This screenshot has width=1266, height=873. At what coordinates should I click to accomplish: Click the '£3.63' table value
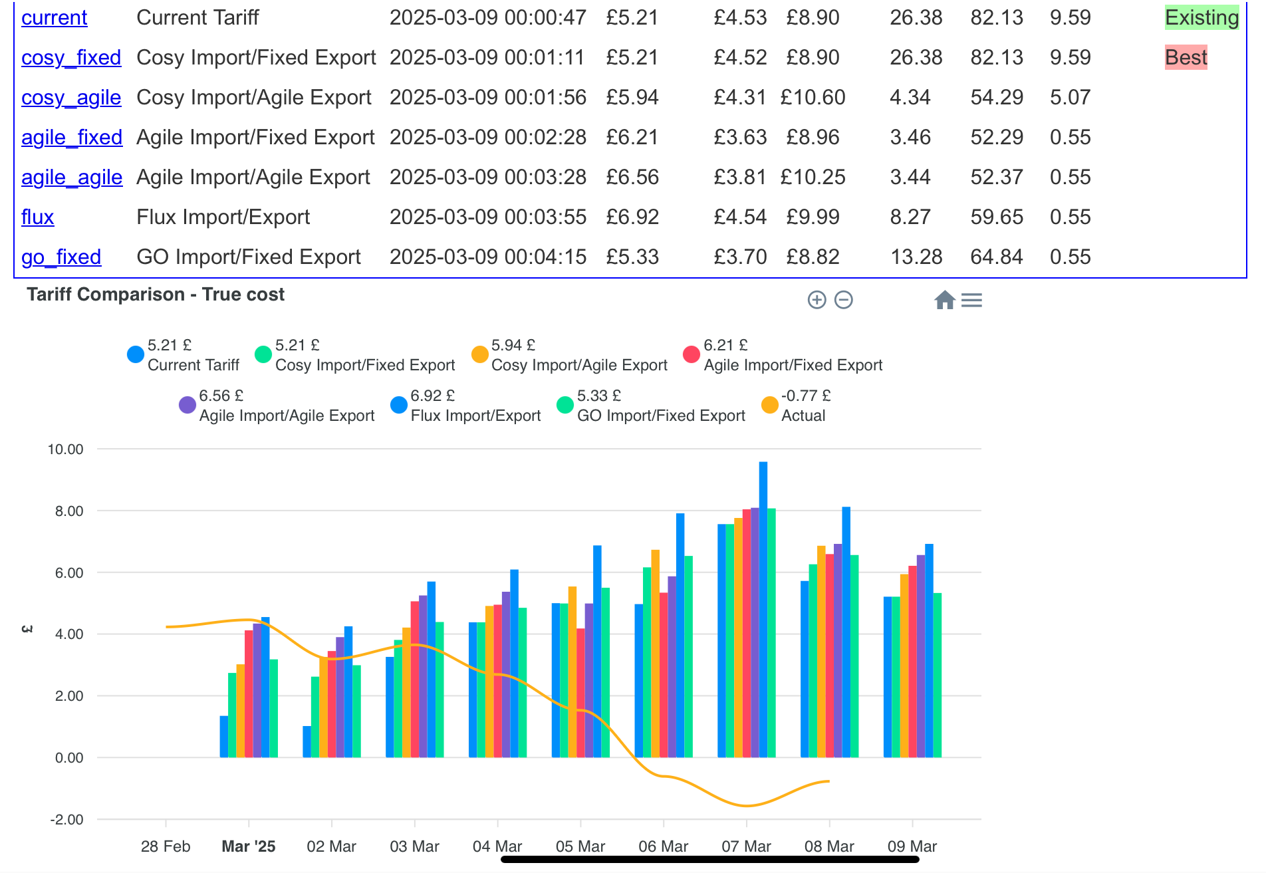(740, 138)
